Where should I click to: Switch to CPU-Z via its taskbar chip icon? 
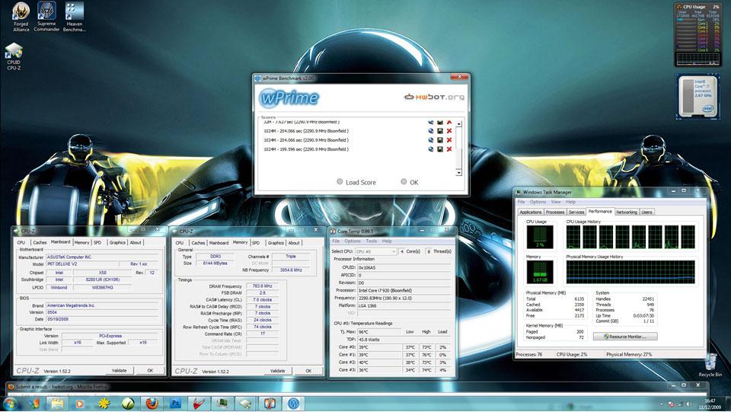(x=246, y=403)
